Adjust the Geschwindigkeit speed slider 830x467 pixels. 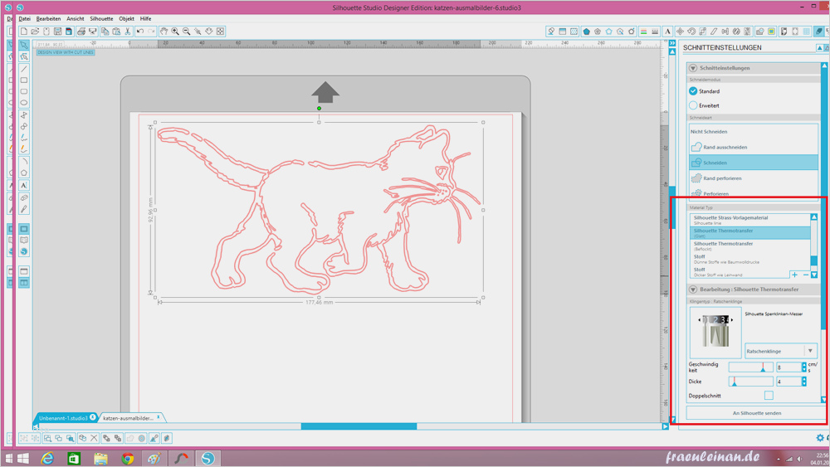[x=750, y=367]
